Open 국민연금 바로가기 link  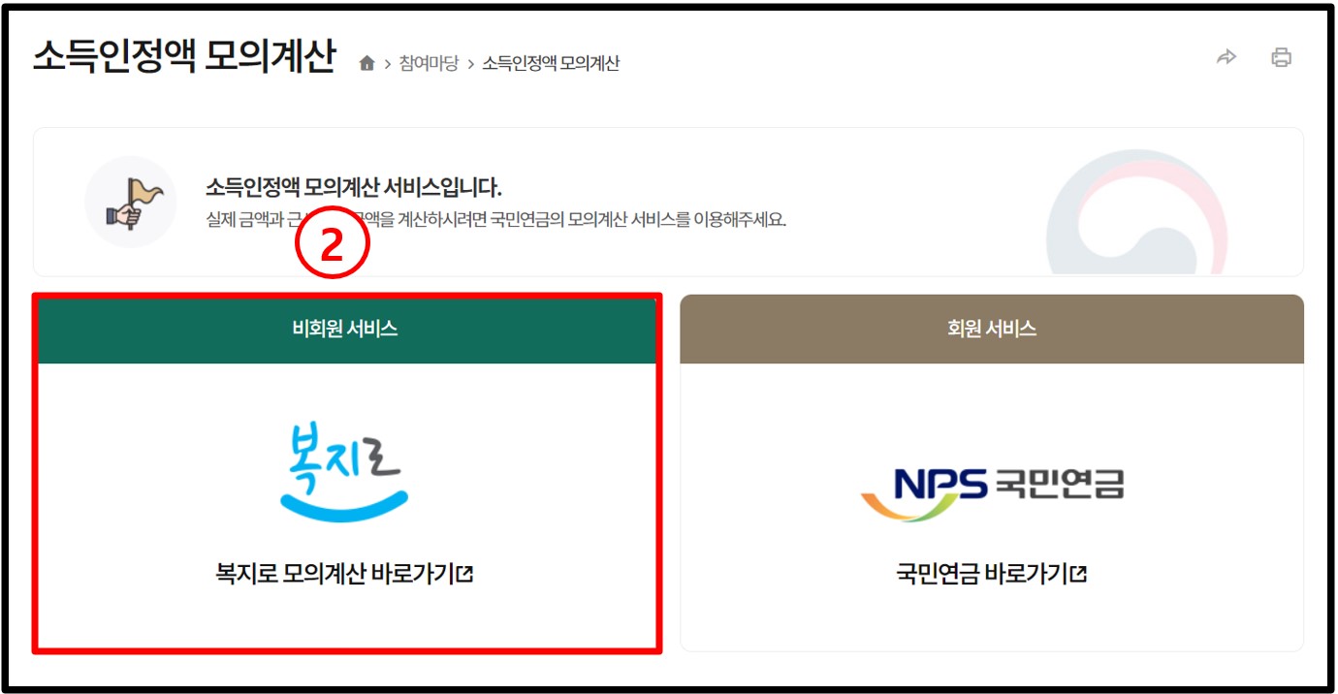(x=992, y=574)
